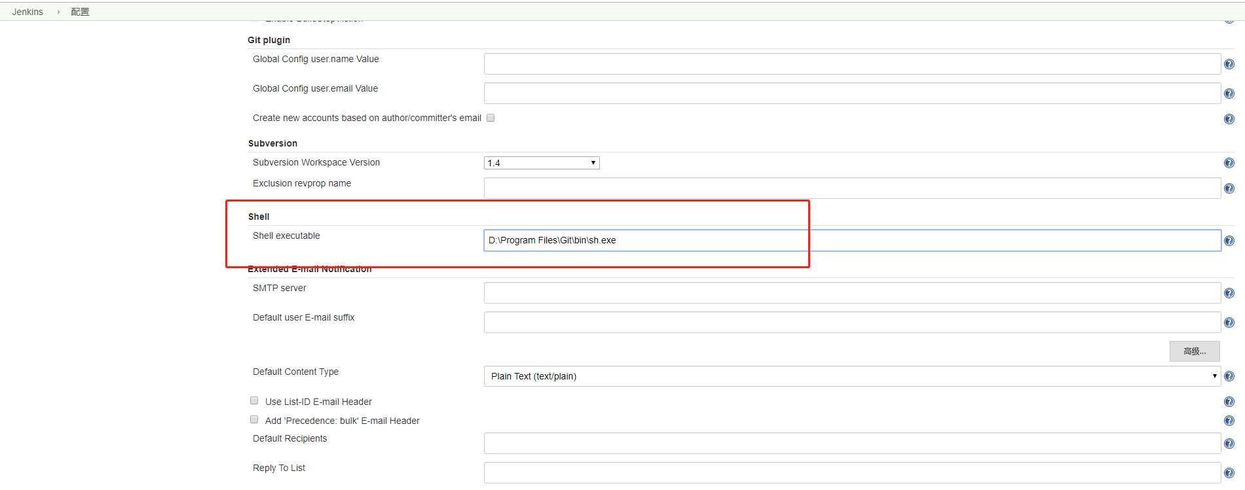Enable create new accounts from committer's email
Viewport: 1245px width, 490px height.
tap(491, 118)
